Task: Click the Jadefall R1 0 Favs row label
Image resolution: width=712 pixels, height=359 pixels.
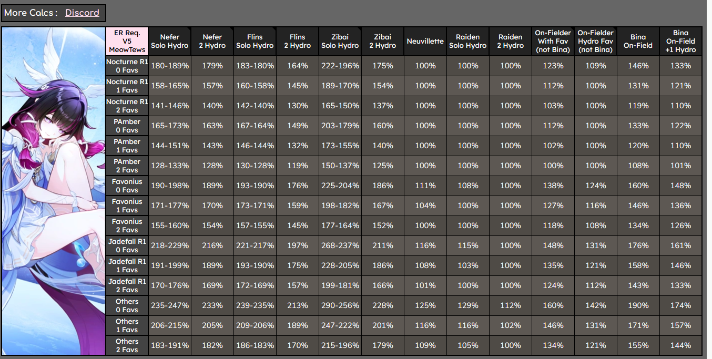Action: 127,245
